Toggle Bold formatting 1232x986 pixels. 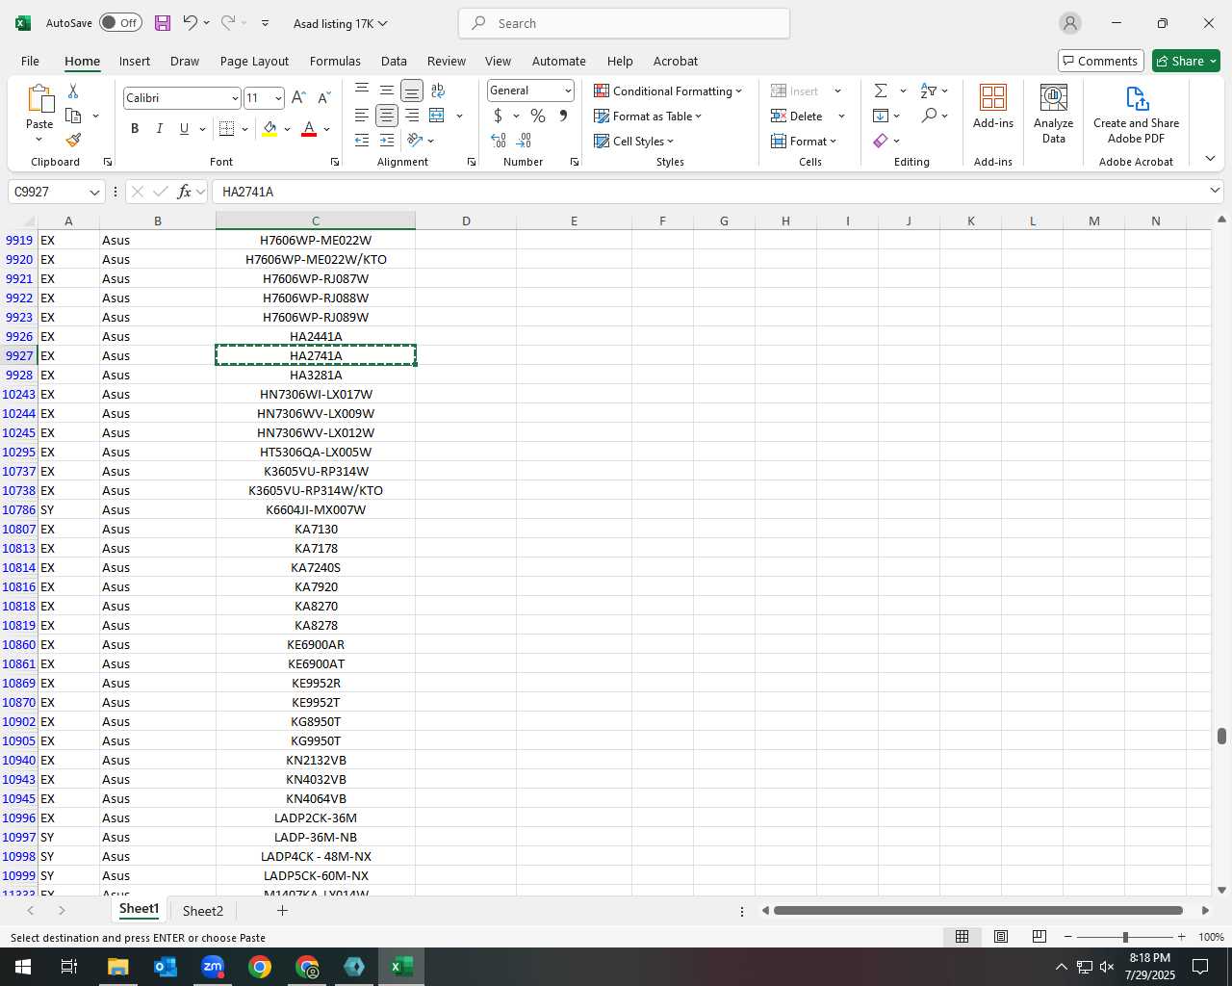tap(135, 129)
